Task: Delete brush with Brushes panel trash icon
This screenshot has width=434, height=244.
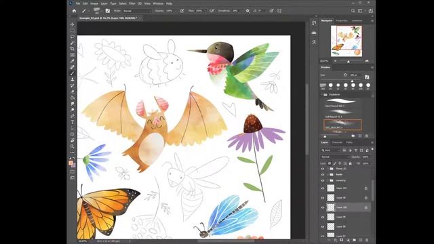Action: coord(367,136)
